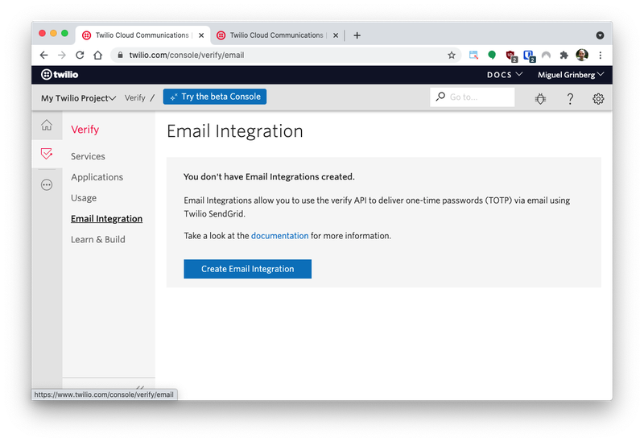The image size is (644, 442).
Task: Open the All Products ellipsis icon
Action: (x=47, y=185)
